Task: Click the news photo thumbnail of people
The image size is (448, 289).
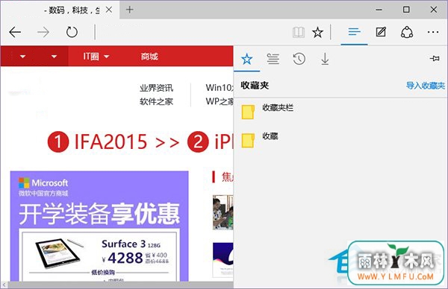Action: (x=223, y=212)
